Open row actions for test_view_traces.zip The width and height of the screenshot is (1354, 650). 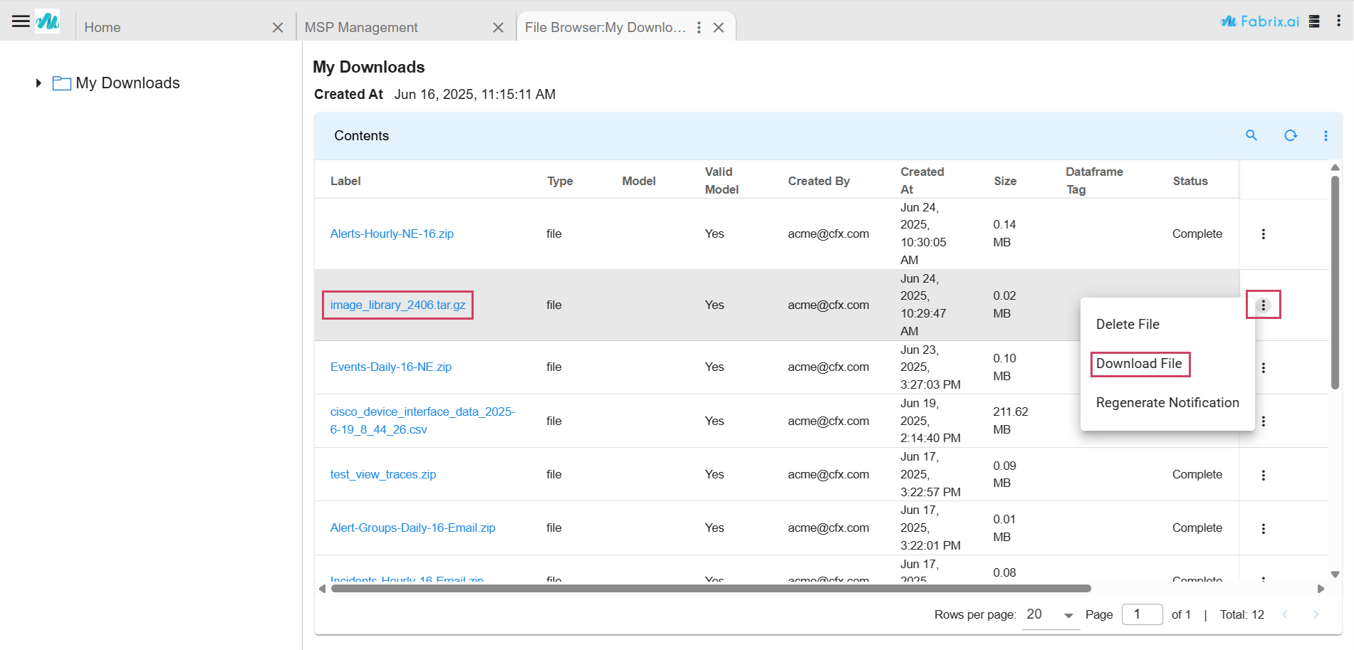tap(1263, 475)
